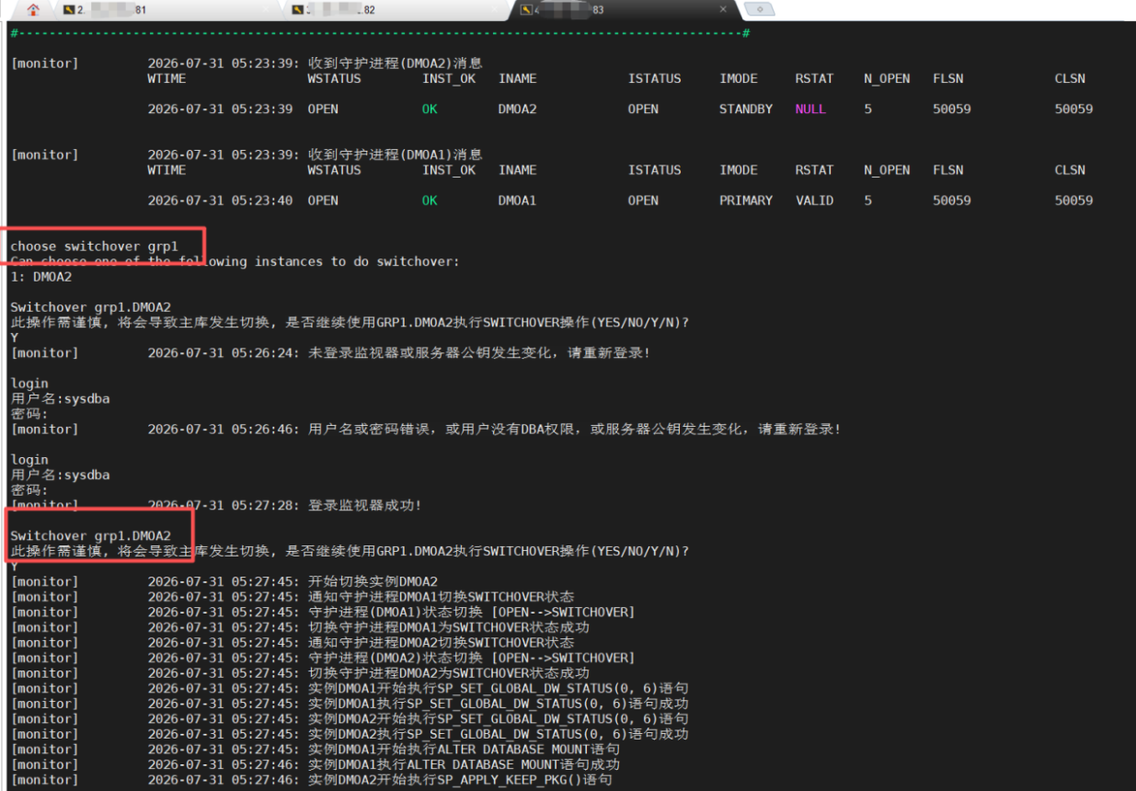Click the 05:26:24 message '未登录监视器或服务器公钥发生变化'
This screenshot has height=791, width=1136.
[478, 353]
